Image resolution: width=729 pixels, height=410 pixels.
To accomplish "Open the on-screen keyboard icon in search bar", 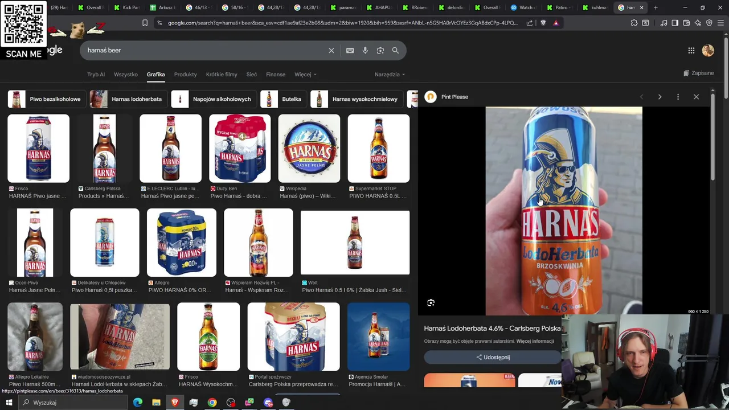I will tap(350, 50).
